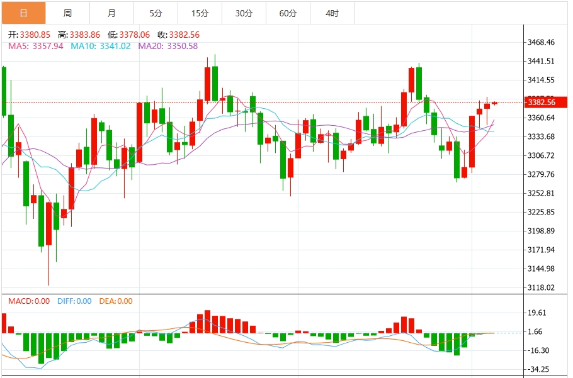
Task: Click the low price 3378.06 value
Action: pyautogui.click(x=135, y=35)
